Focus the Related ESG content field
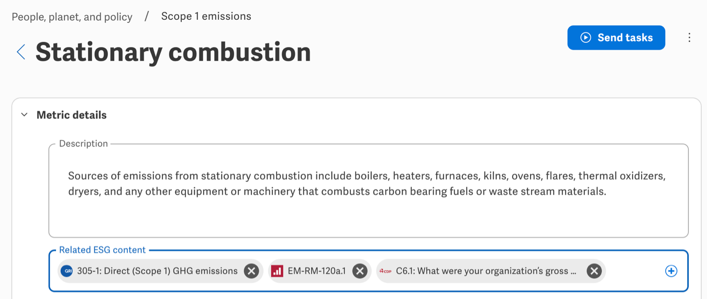707x299 pixels. point(634,271)
